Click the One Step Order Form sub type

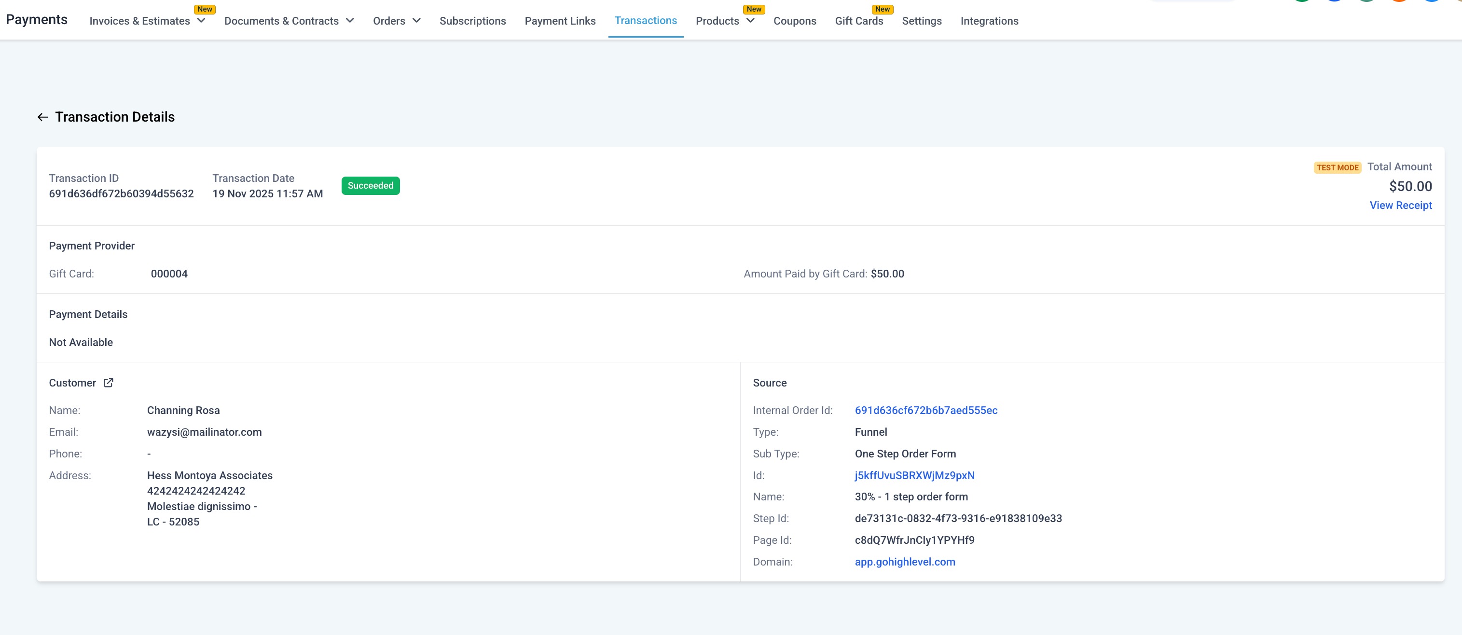pyautogui.click(x=905, y=454)
